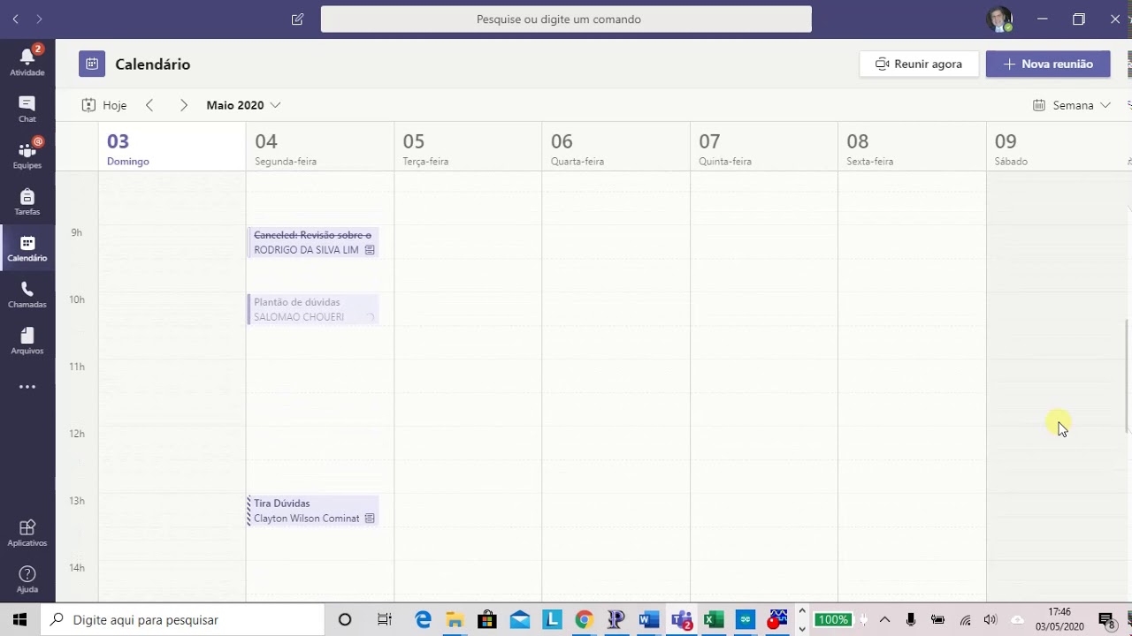Open Mail app from the taskbar
The width and height of the screenshot is (1132, 636).
(520, 620)
